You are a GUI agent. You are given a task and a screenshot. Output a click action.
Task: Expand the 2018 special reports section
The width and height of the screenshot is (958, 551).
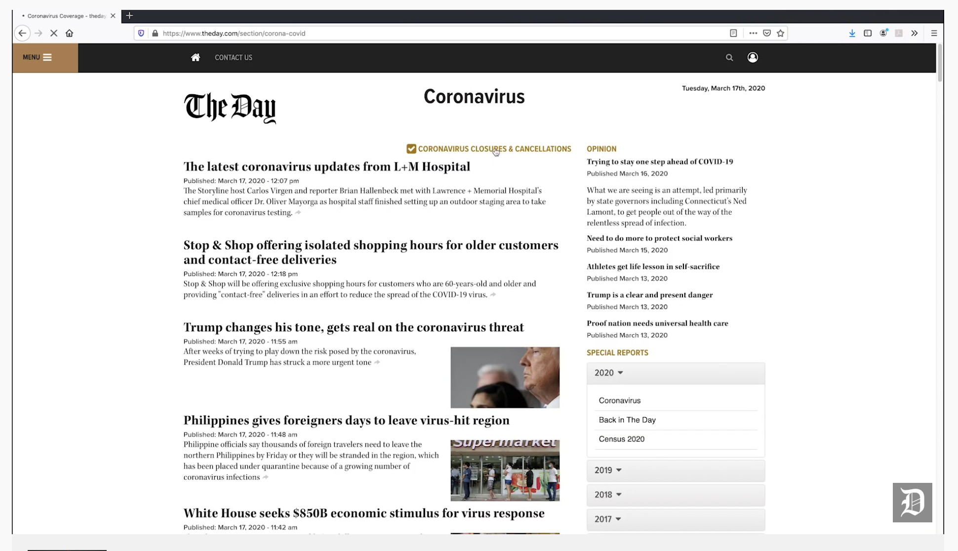pyautogui.click(x=608, y=495)
